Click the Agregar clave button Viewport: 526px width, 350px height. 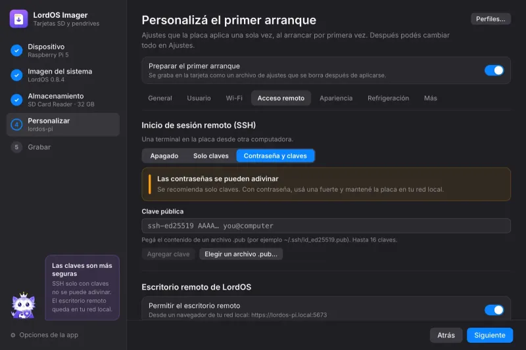[x=168, y=254]
